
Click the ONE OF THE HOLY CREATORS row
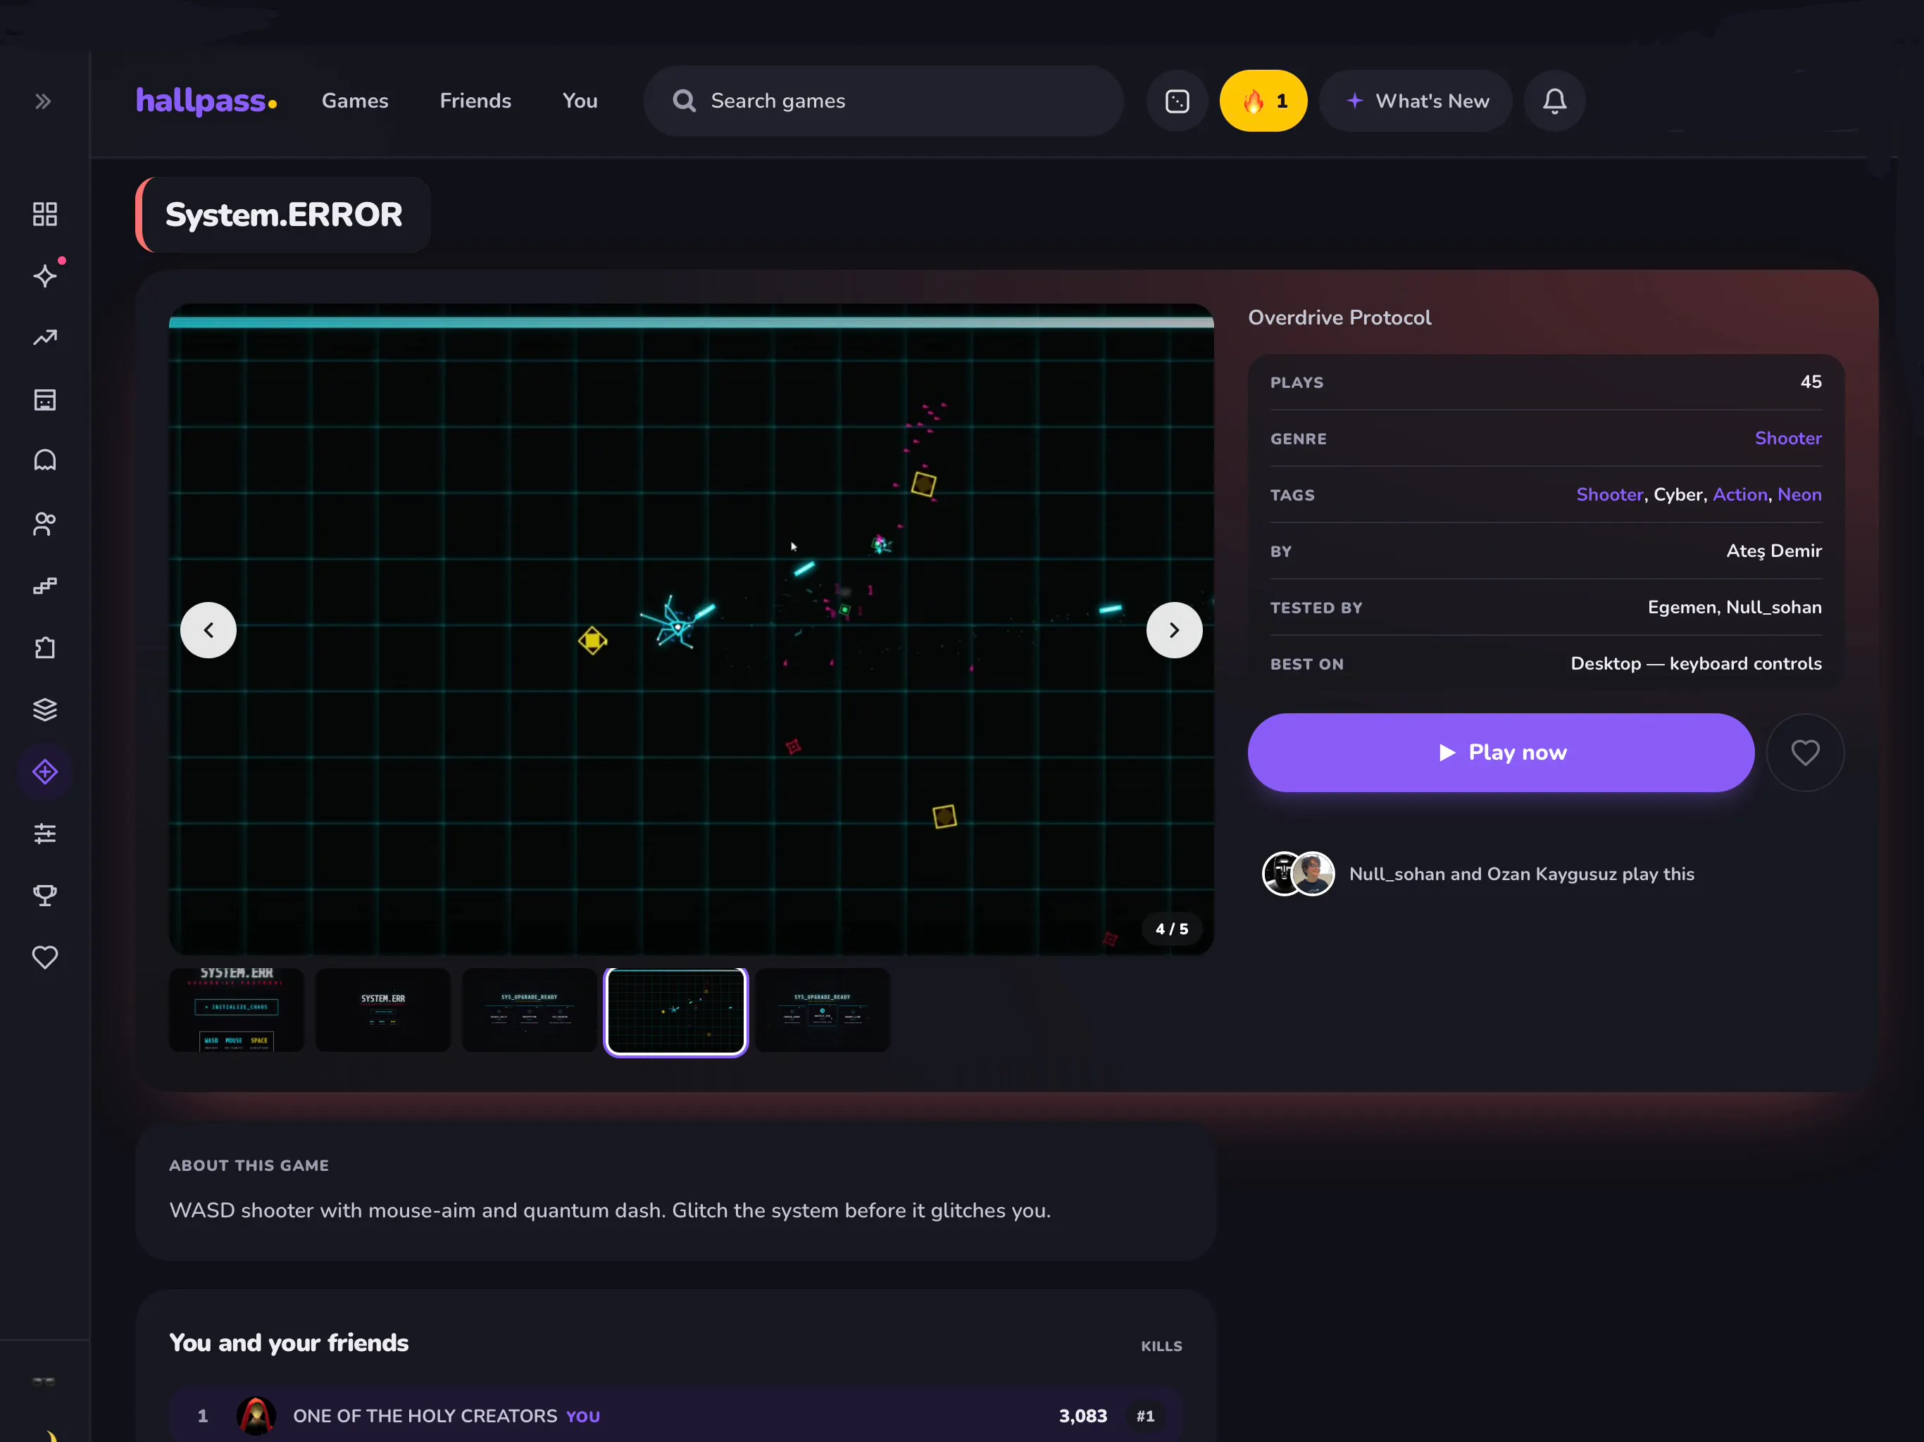point(676,1415)
